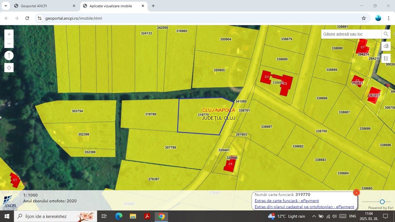Select parcel label 338697 on the map
The height and width of the screenshot is (222, 395).
[267, 127]
